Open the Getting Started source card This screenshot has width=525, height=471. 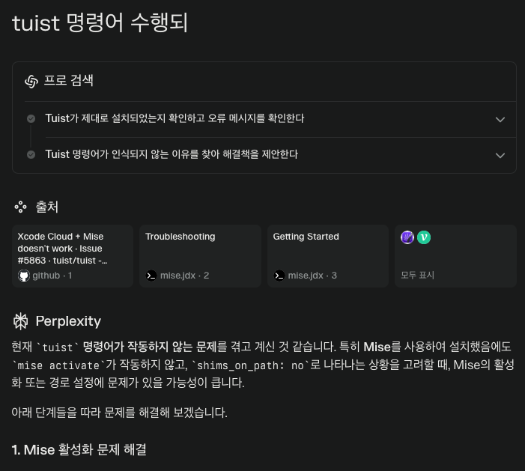(x=328, y=256)
